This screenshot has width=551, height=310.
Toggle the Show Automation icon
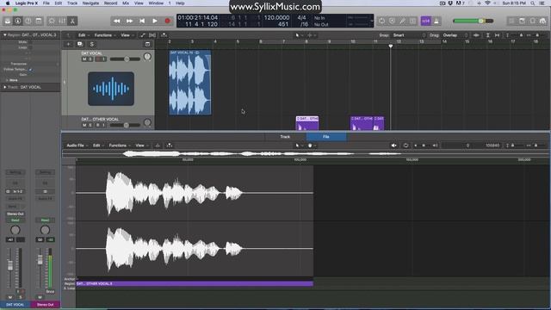(x=142, y=35)
